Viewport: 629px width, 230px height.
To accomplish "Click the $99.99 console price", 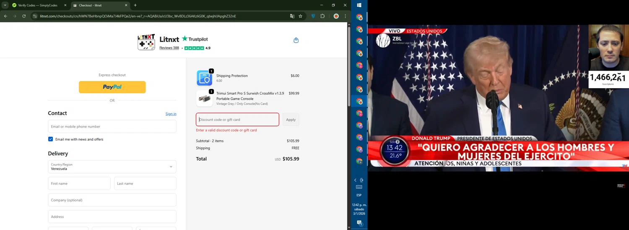I will tap(294, 93).
